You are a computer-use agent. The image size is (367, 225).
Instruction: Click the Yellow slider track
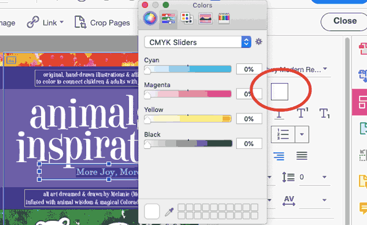(x=188, y=119)
